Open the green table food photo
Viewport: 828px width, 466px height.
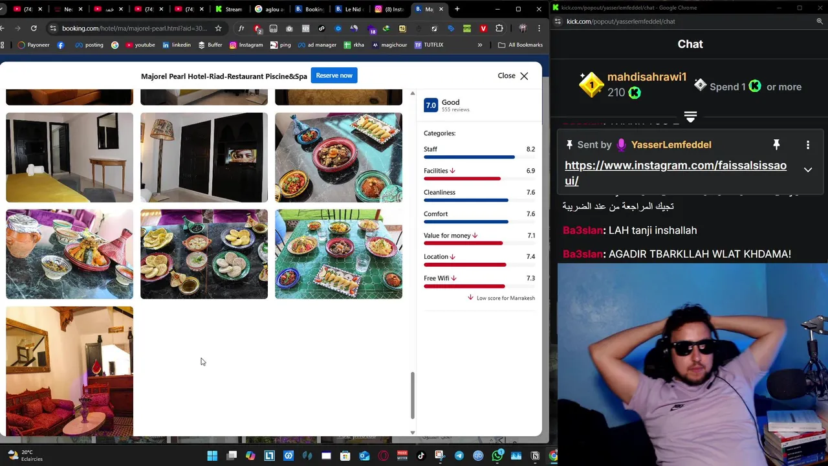338,254
